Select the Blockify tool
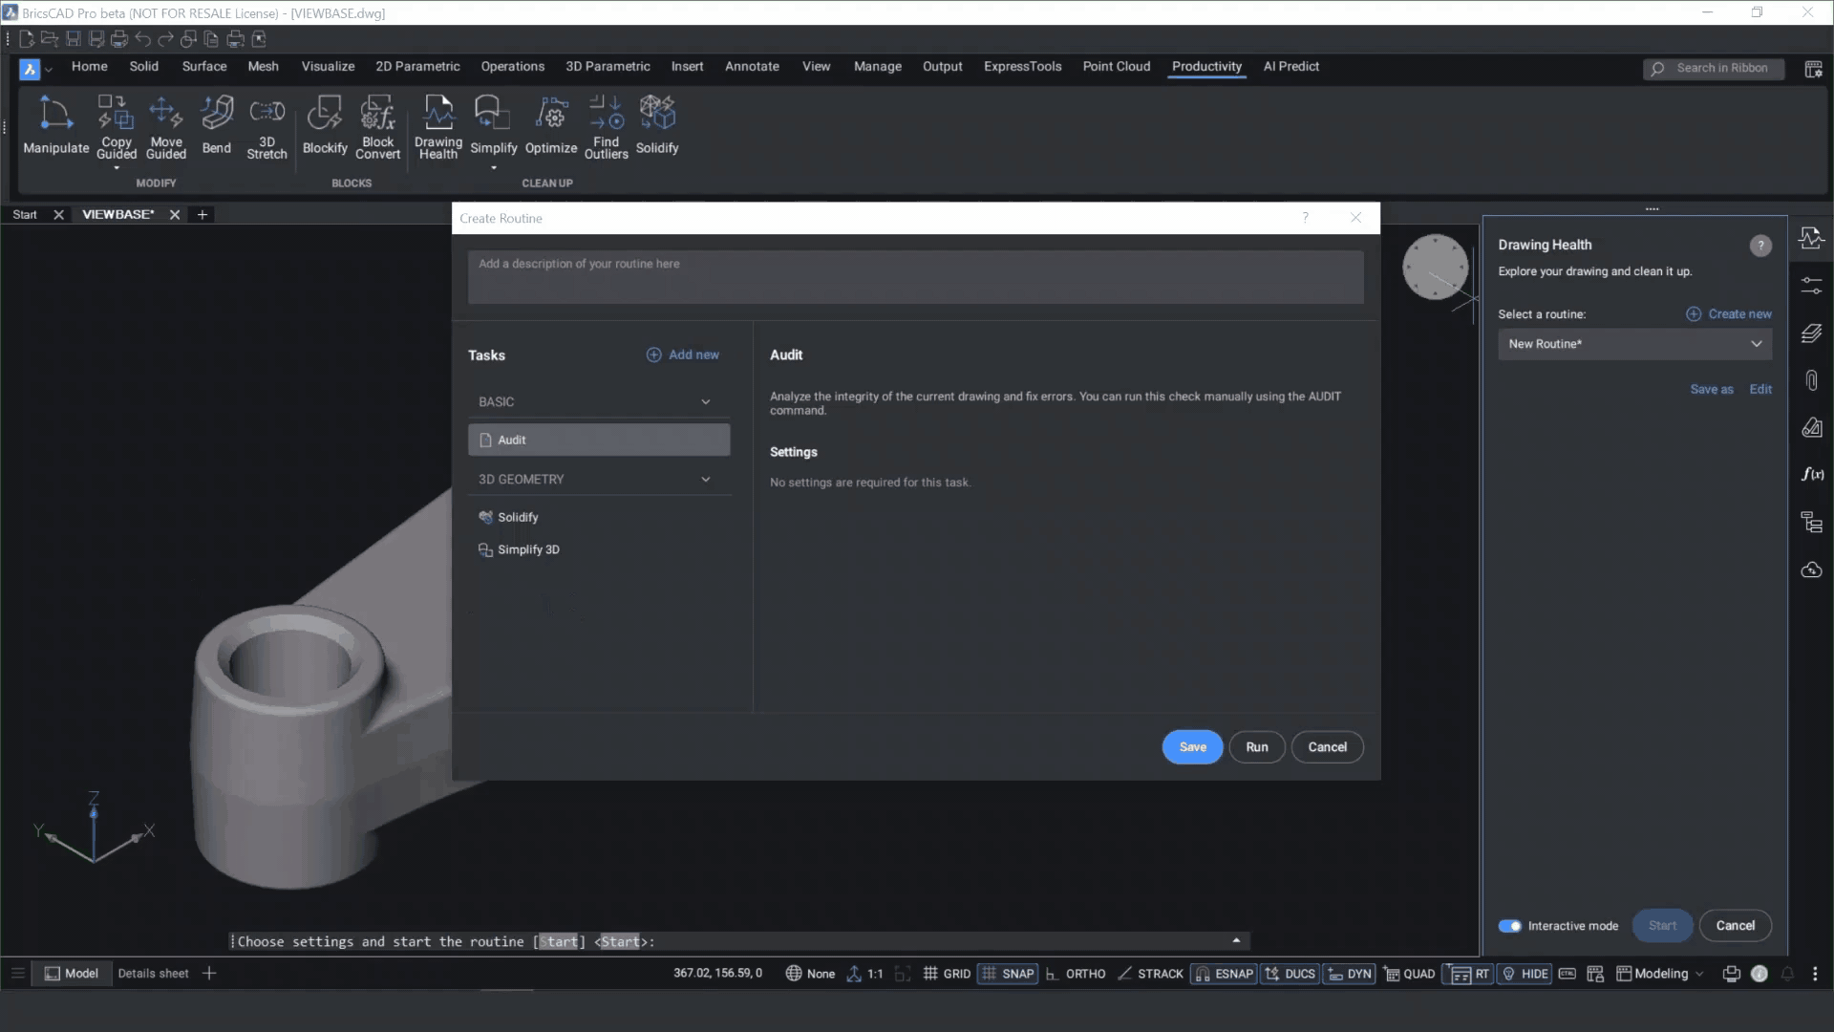The width and height of the screenshot is (1834, 1032). coord(325,125)
